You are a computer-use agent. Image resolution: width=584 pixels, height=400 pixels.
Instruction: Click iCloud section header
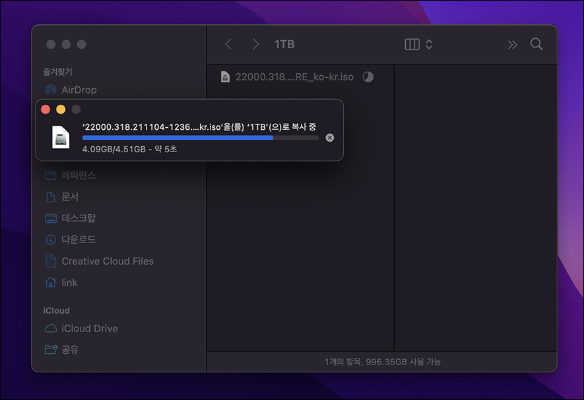[x=56, y=310]
